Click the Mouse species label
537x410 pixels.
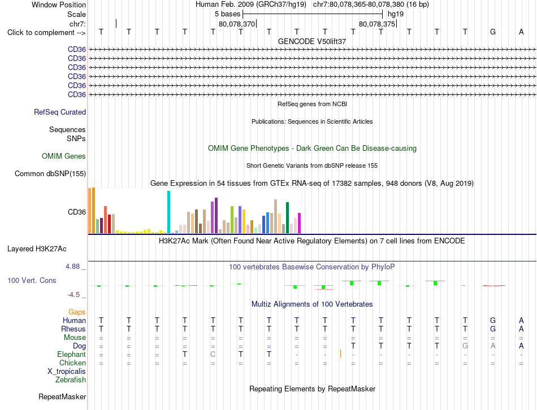coord(75,338)
